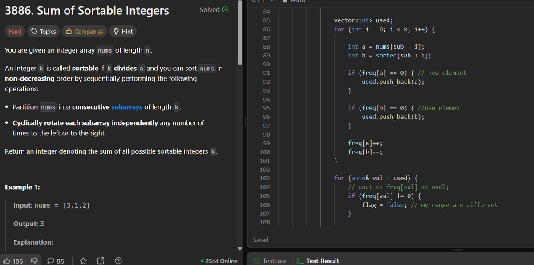Click the for (auto& val : used) line
Image resolution: width=534 pixels, height=265 pixels.
376,178
